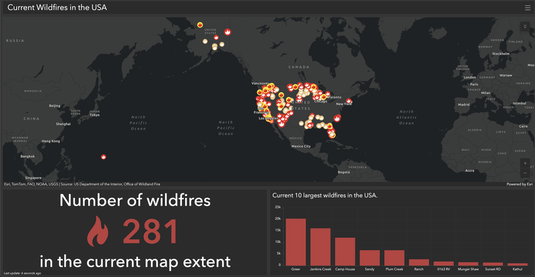The height and width of the screenshot is (277, 535).
Task: Select the isolated wildfire marker in the Pacific
Action: pyautogui.click(x=104, y=157)
